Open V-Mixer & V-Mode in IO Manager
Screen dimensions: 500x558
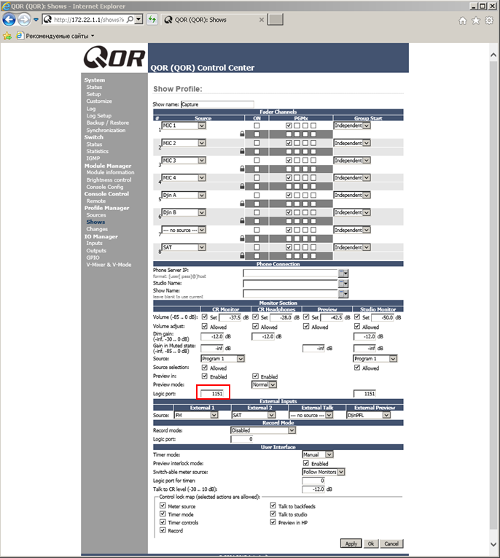point(109,265)
